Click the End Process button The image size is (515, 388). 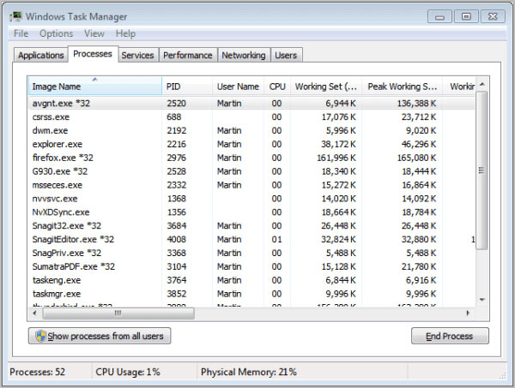[x=450, y=336]
